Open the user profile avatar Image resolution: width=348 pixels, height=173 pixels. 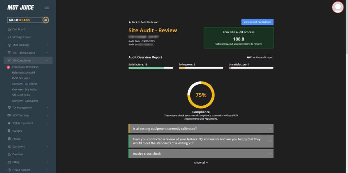pos(337,7)
